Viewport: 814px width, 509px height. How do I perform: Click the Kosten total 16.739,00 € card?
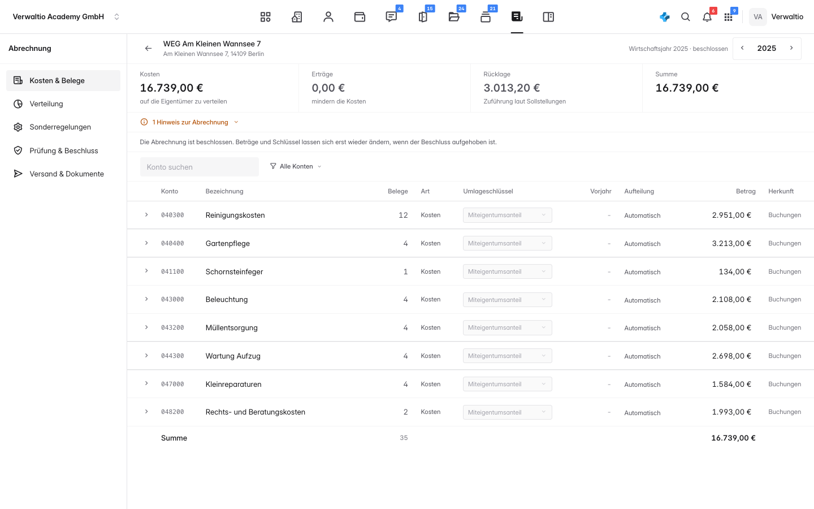point(213,88)
